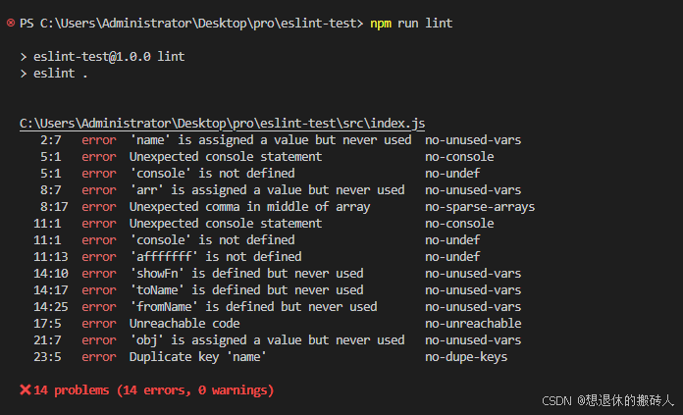Click "'toName' is defined but never used" message
The width and height of the screenshot is (683, 415).
click(246, 290)
